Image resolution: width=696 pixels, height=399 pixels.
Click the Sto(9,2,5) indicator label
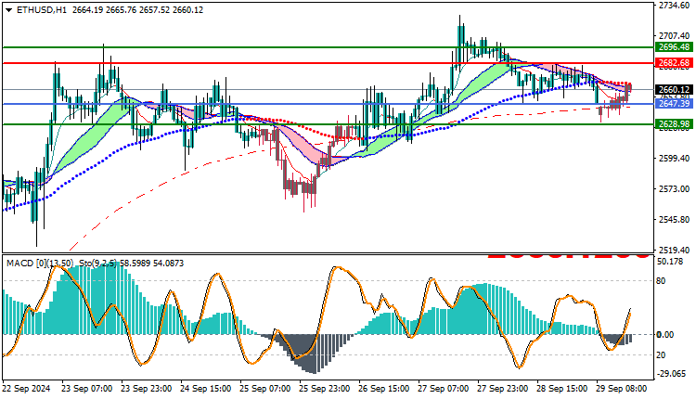click(x=98, y=264)
